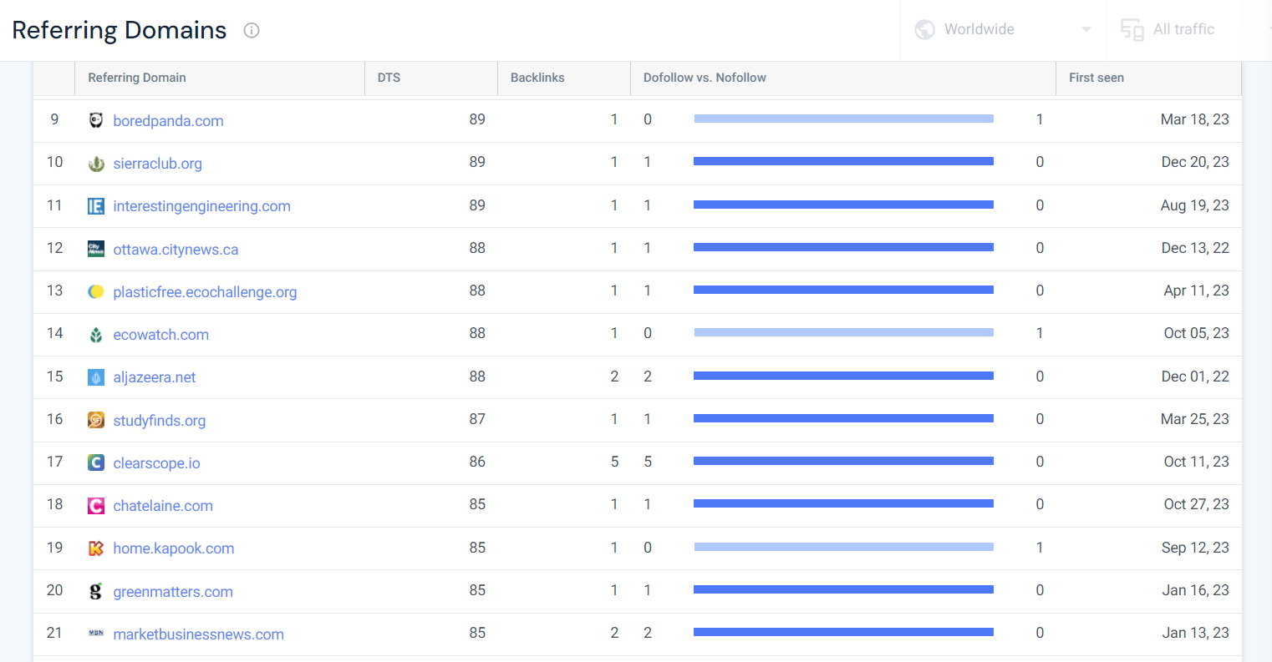Open the marketbusinessnews.com domain link
Viewport: 1272px width, 662px height.
199,634
